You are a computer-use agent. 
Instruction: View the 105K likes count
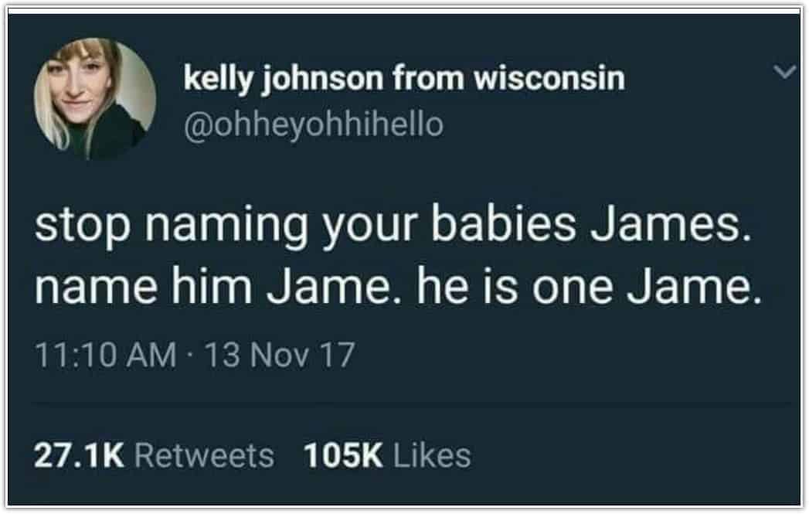pos(343,455)
